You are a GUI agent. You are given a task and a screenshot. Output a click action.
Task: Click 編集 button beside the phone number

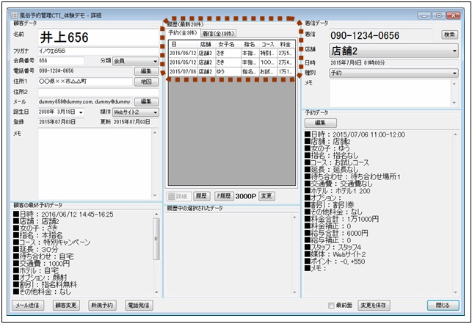146,71
